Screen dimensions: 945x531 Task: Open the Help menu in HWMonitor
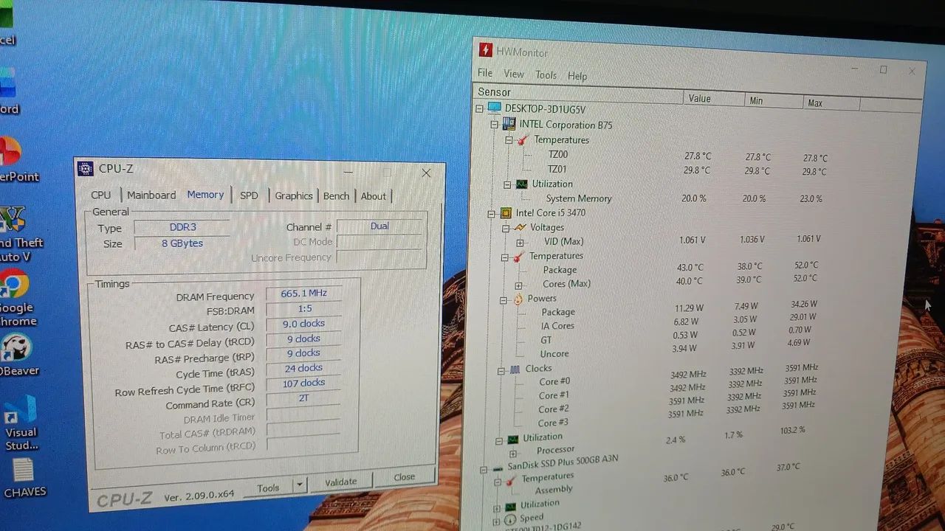[x=577, y=76]
